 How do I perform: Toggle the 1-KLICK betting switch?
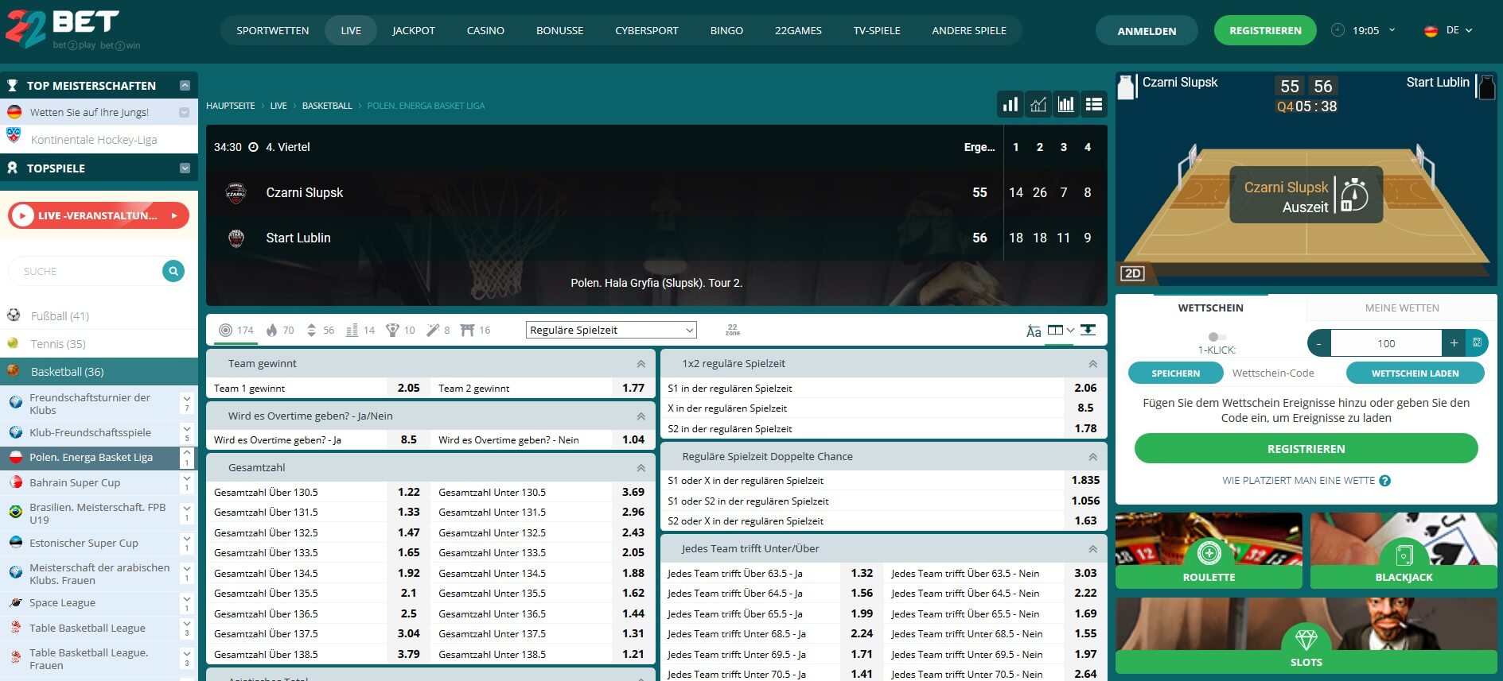coord(1217,337)
